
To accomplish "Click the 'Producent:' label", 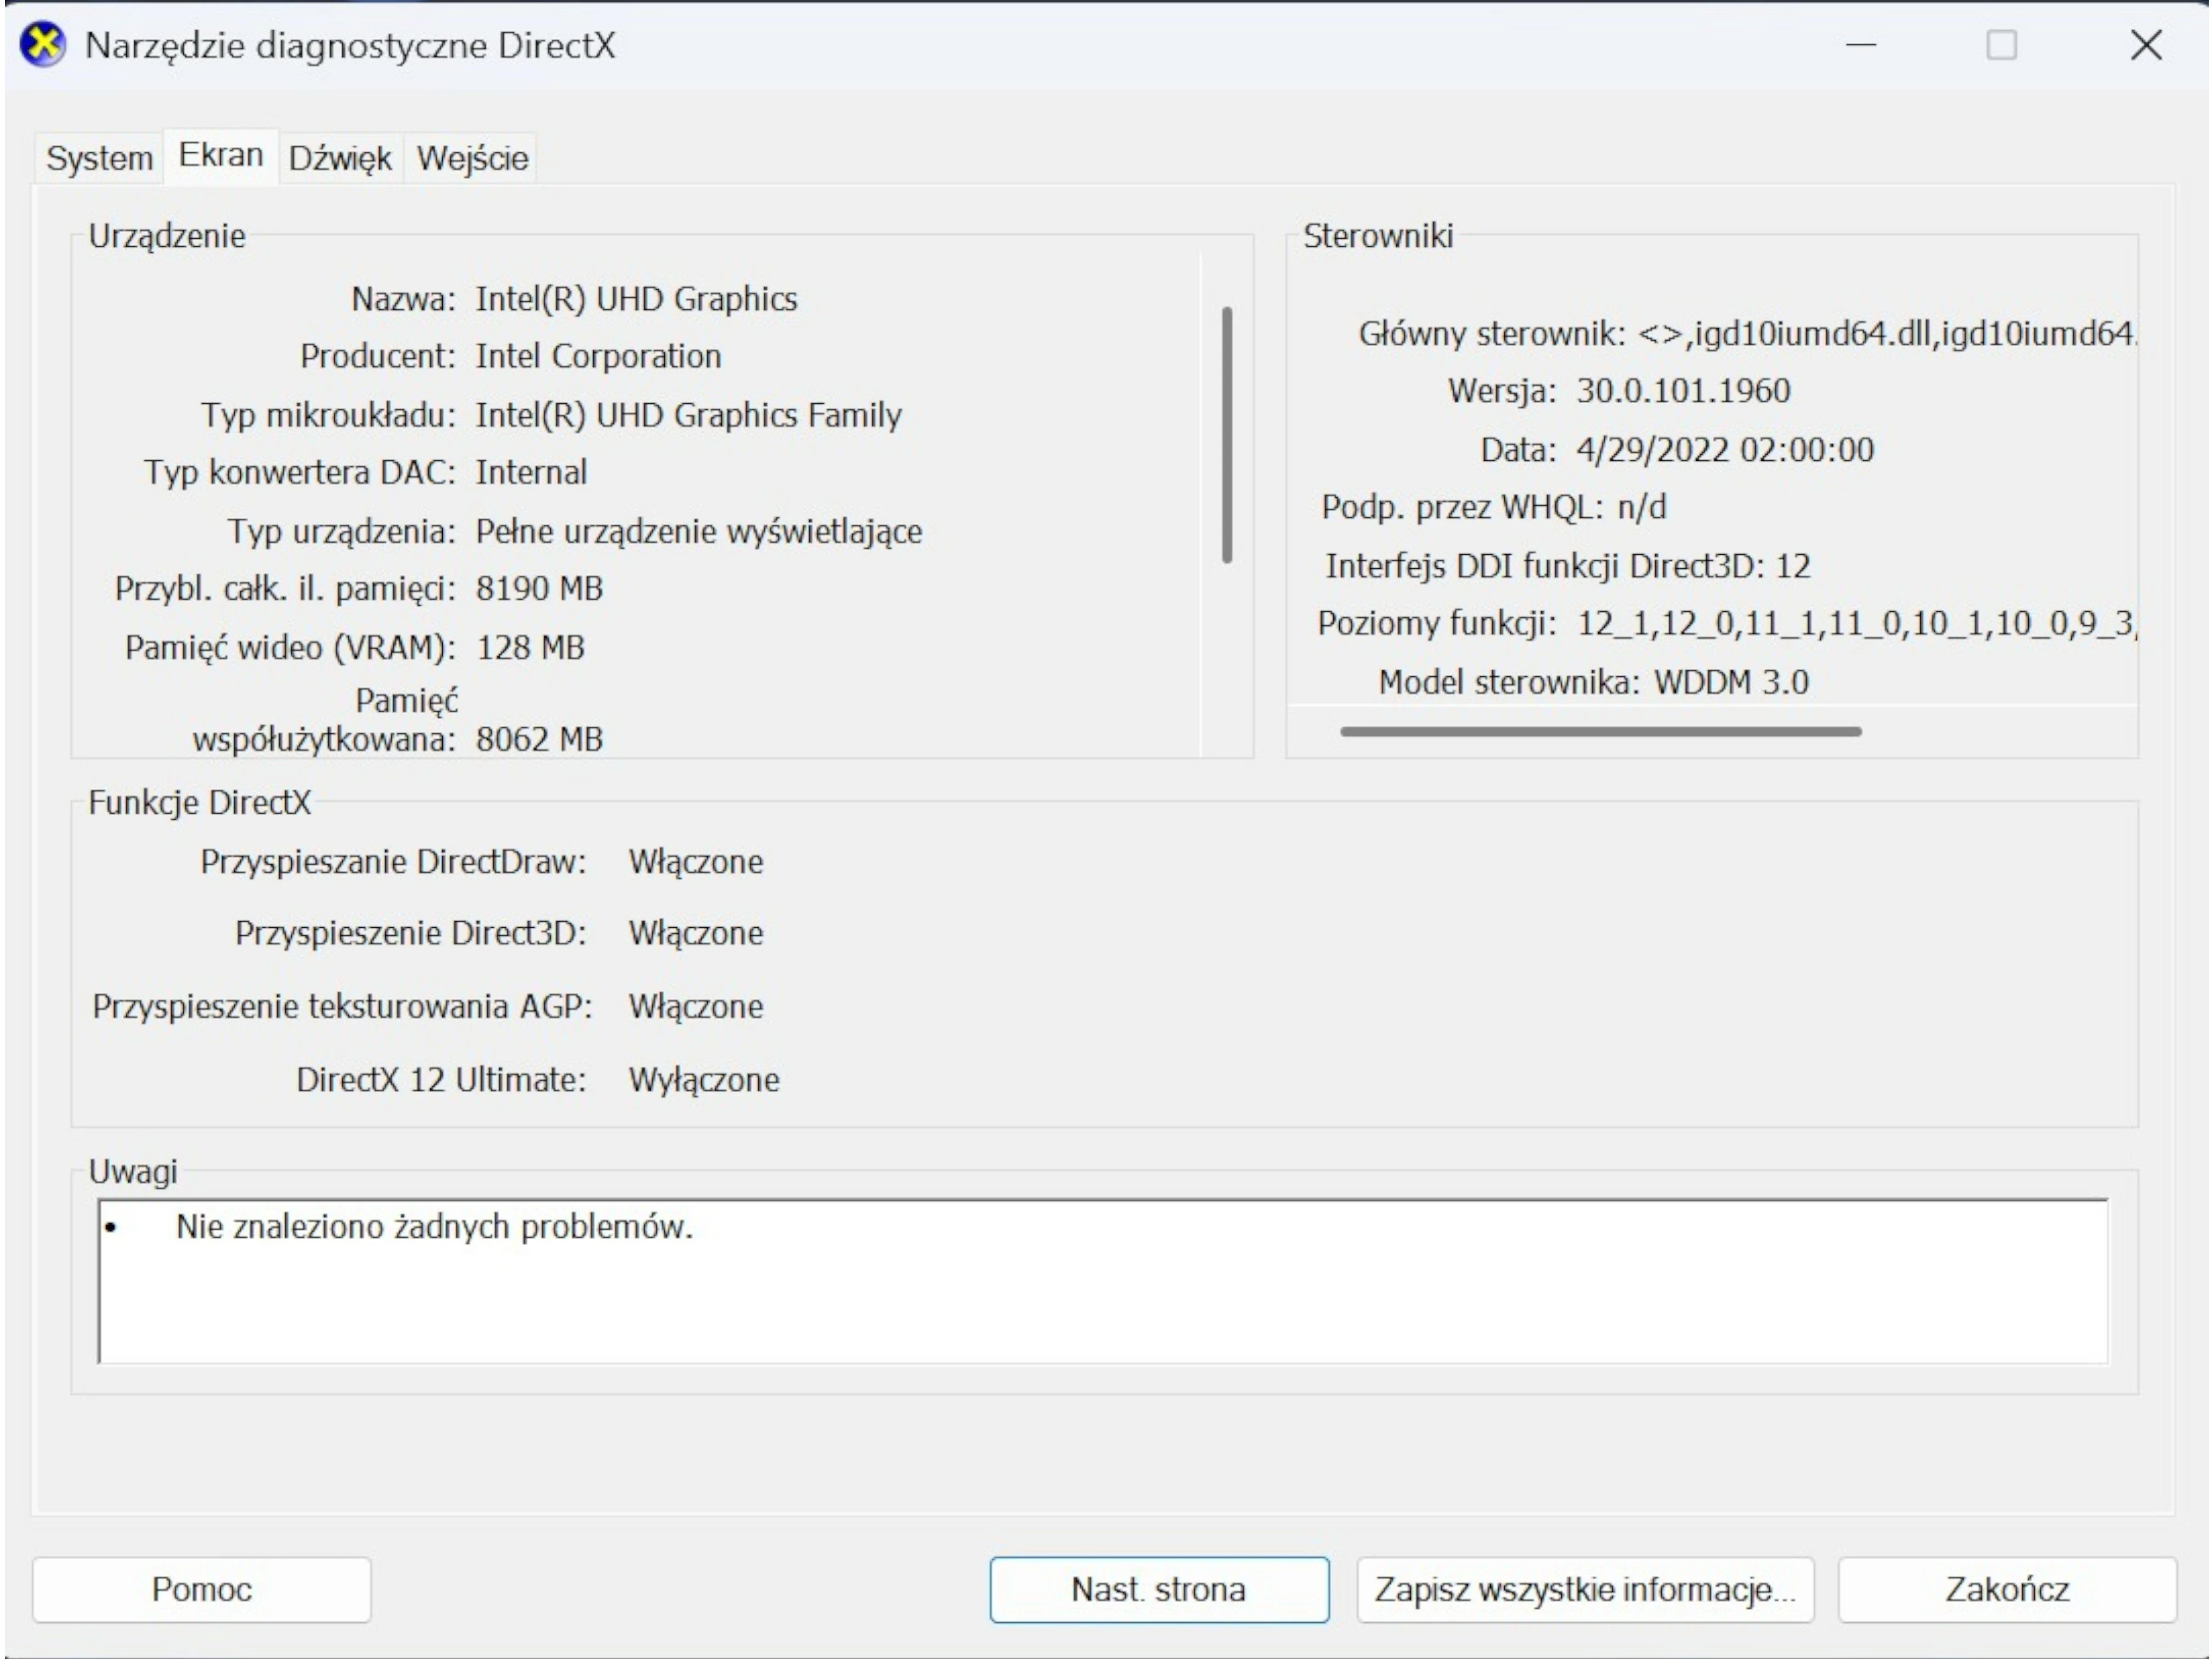I will coord(378,356).
